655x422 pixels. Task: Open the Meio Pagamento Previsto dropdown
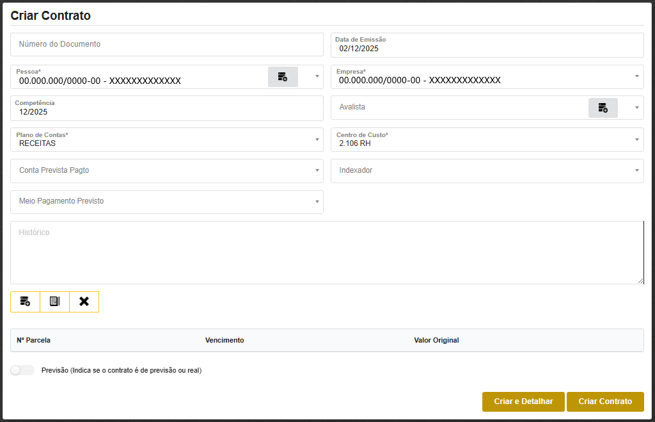(x=317, y=202)
